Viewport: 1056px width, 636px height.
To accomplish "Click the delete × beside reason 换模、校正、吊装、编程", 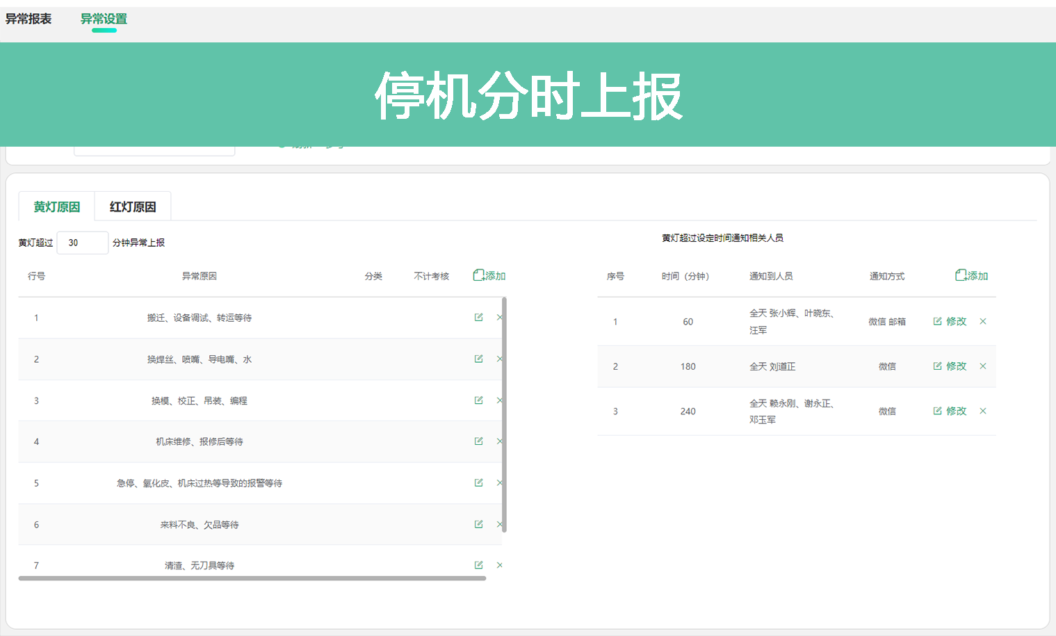I will 499,400.
